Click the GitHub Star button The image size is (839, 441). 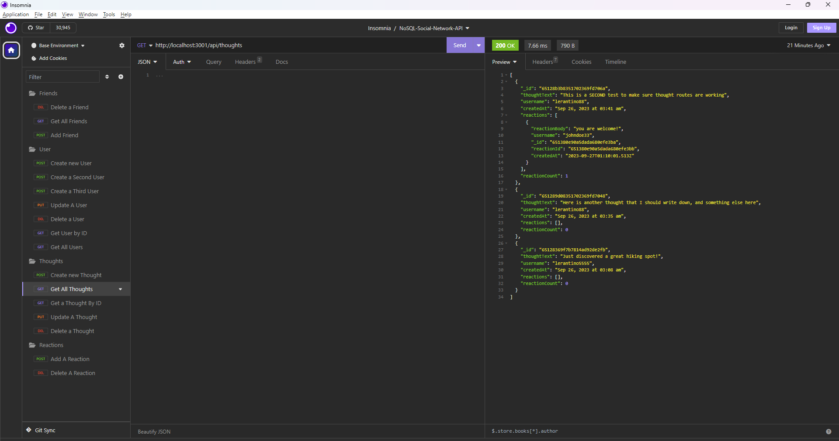point(36,28)
